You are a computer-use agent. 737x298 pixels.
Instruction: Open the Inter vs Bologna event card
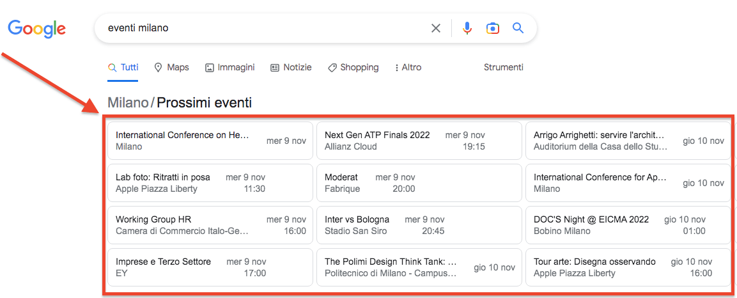[419, 225]
